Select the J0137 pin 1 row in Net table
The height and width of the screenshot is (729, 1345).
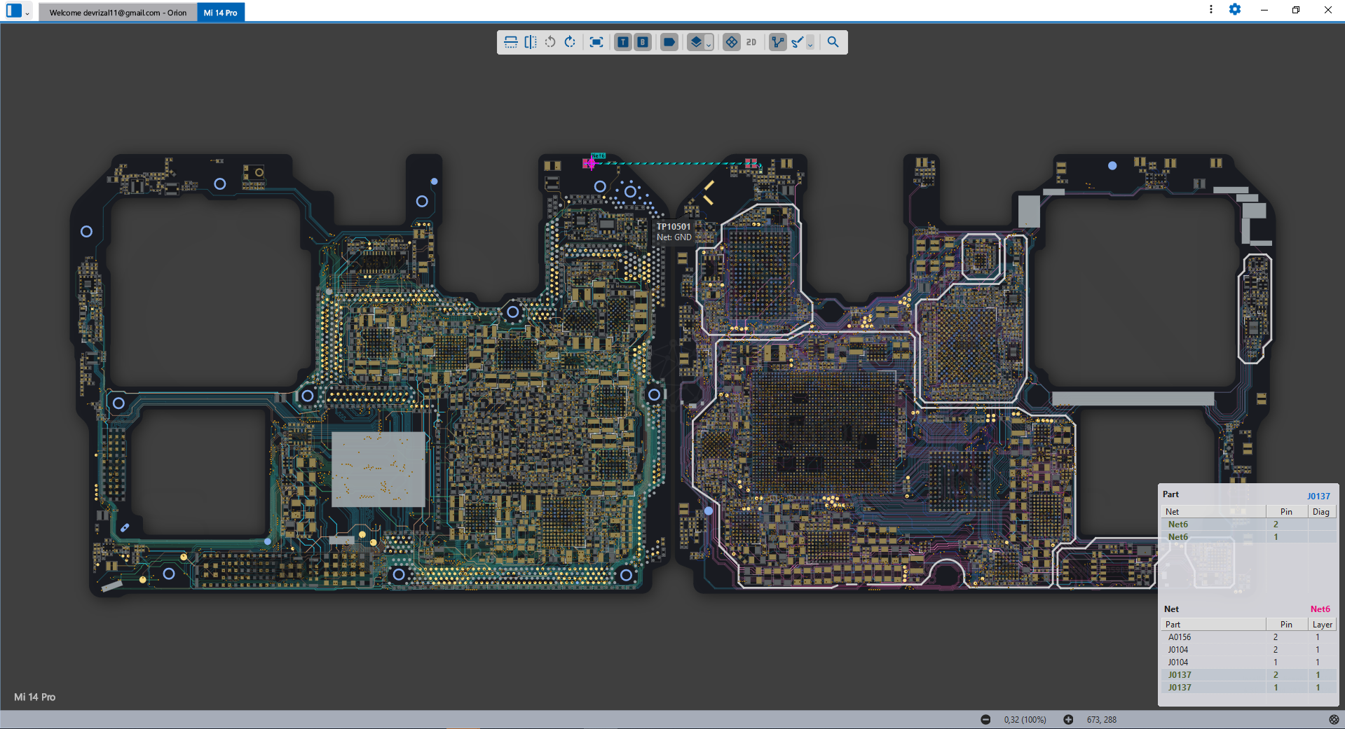pyautogui.click(x=1249, y=688)
